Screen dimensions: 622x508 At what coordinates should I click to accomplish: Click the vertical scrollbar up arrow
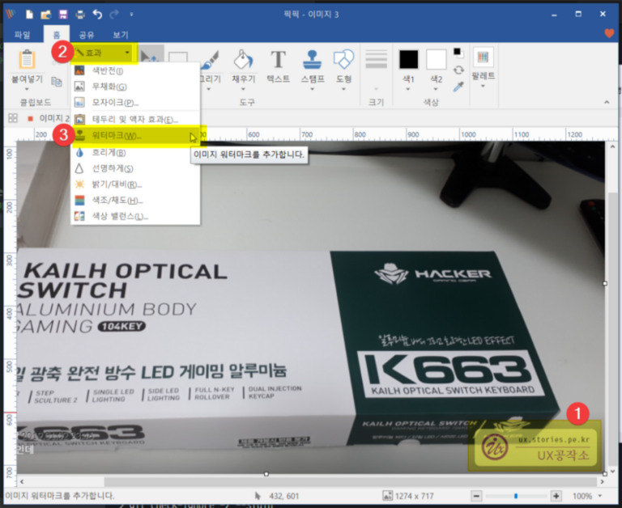click(x=612, y=146)
